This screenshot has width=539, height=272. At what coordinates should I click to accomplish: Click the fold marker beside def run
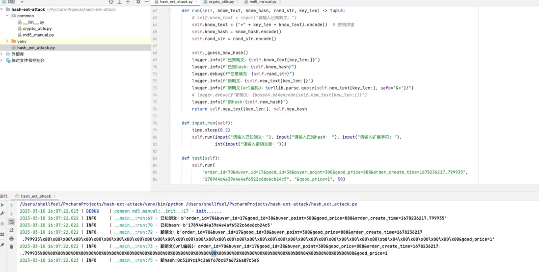(170, 10)
